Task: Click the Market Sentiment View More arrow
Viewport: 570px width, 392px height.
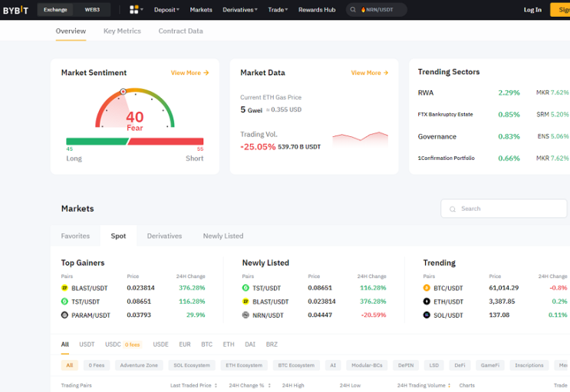Action: pos(206,73)
